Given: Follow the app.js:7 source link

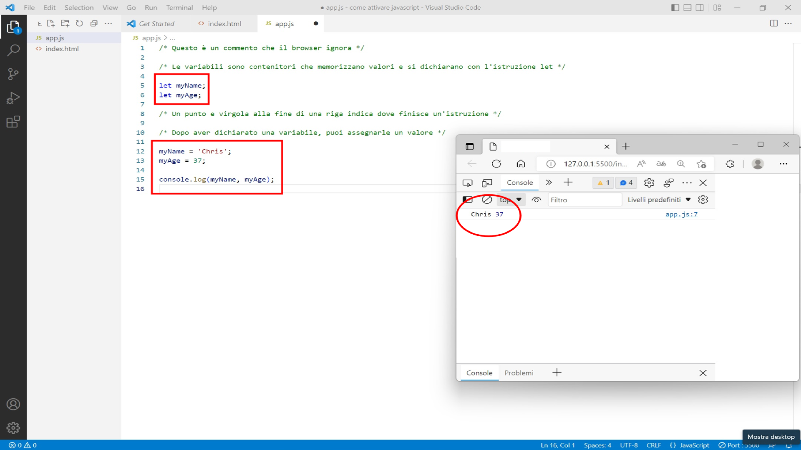Looking at the screenshot, I should pyautogui.click(x=681, y=214).
